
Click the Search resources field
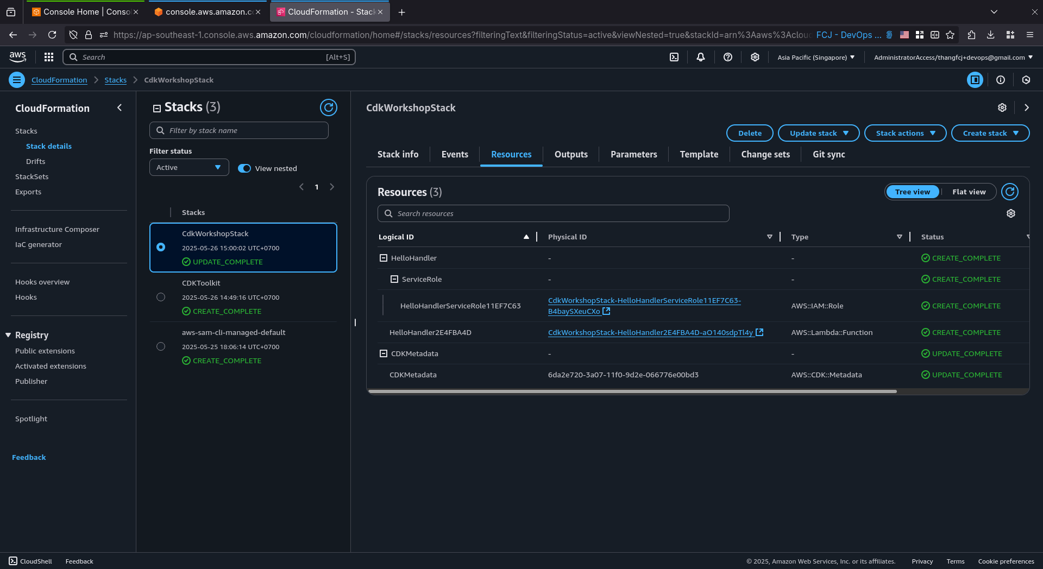[554, 213]
